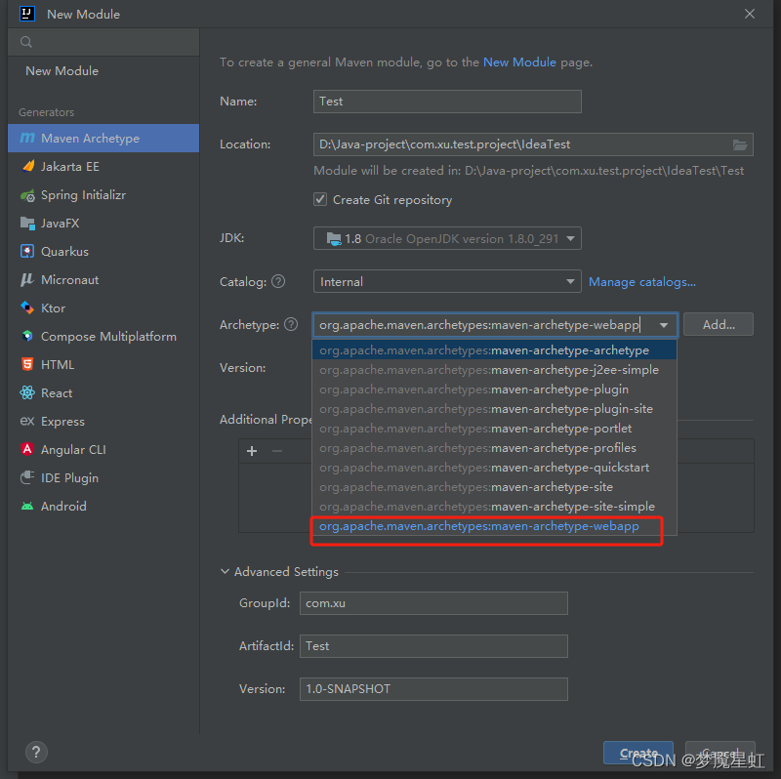Open the Catalog Internal dropdown
The image size is (781, 779).
[447, 282]
